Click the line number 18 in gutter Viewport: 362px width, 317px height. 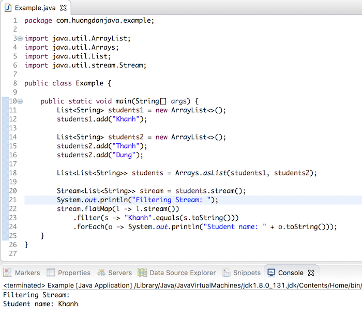pyautogui.click(x=13, y=173)
